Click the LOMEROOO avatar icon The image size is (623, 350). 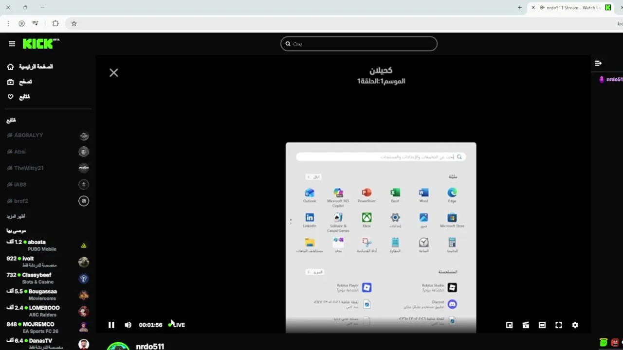click(x=84, y=311)
